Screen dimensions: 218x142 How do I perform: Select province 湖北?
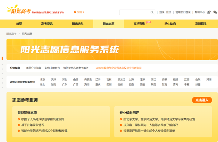click(x=42, y=85)
